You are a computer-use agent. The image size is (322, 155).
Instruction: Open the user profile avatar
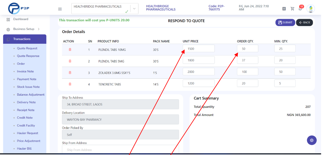pos(311,9)
